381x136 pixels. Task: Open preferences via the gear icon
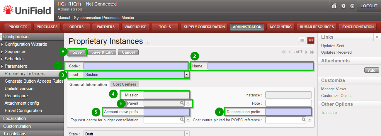[x=343, y=6]
